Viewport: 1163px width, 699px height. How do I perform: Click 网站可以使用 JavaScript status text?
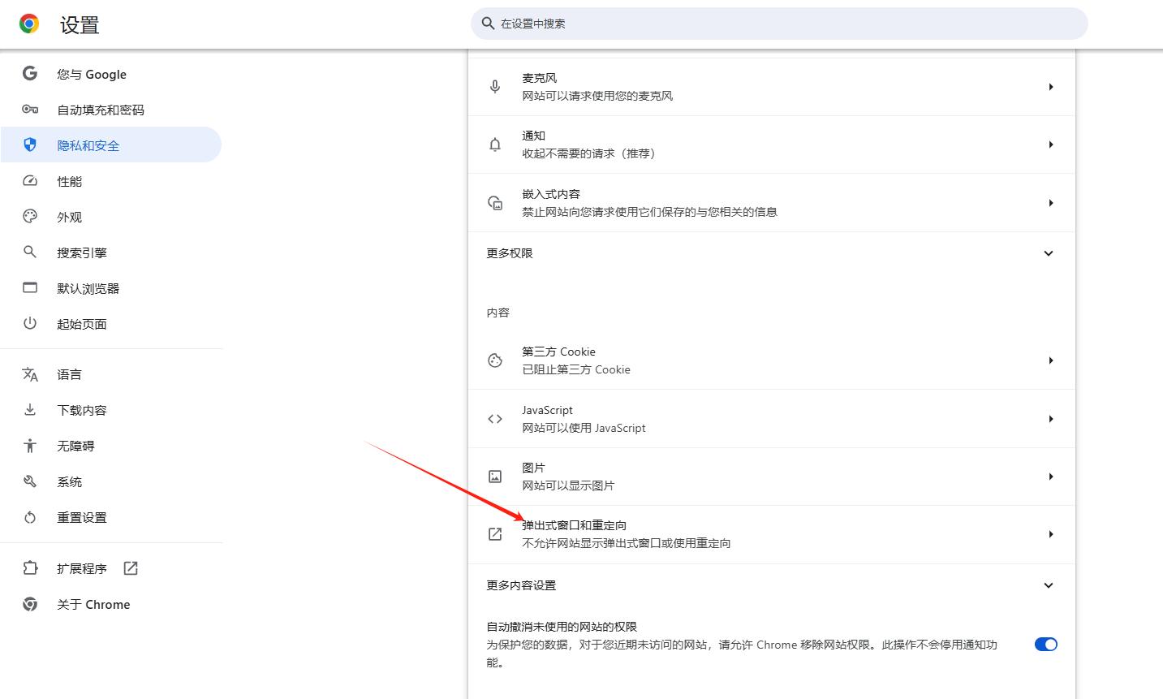click(584, 428)
